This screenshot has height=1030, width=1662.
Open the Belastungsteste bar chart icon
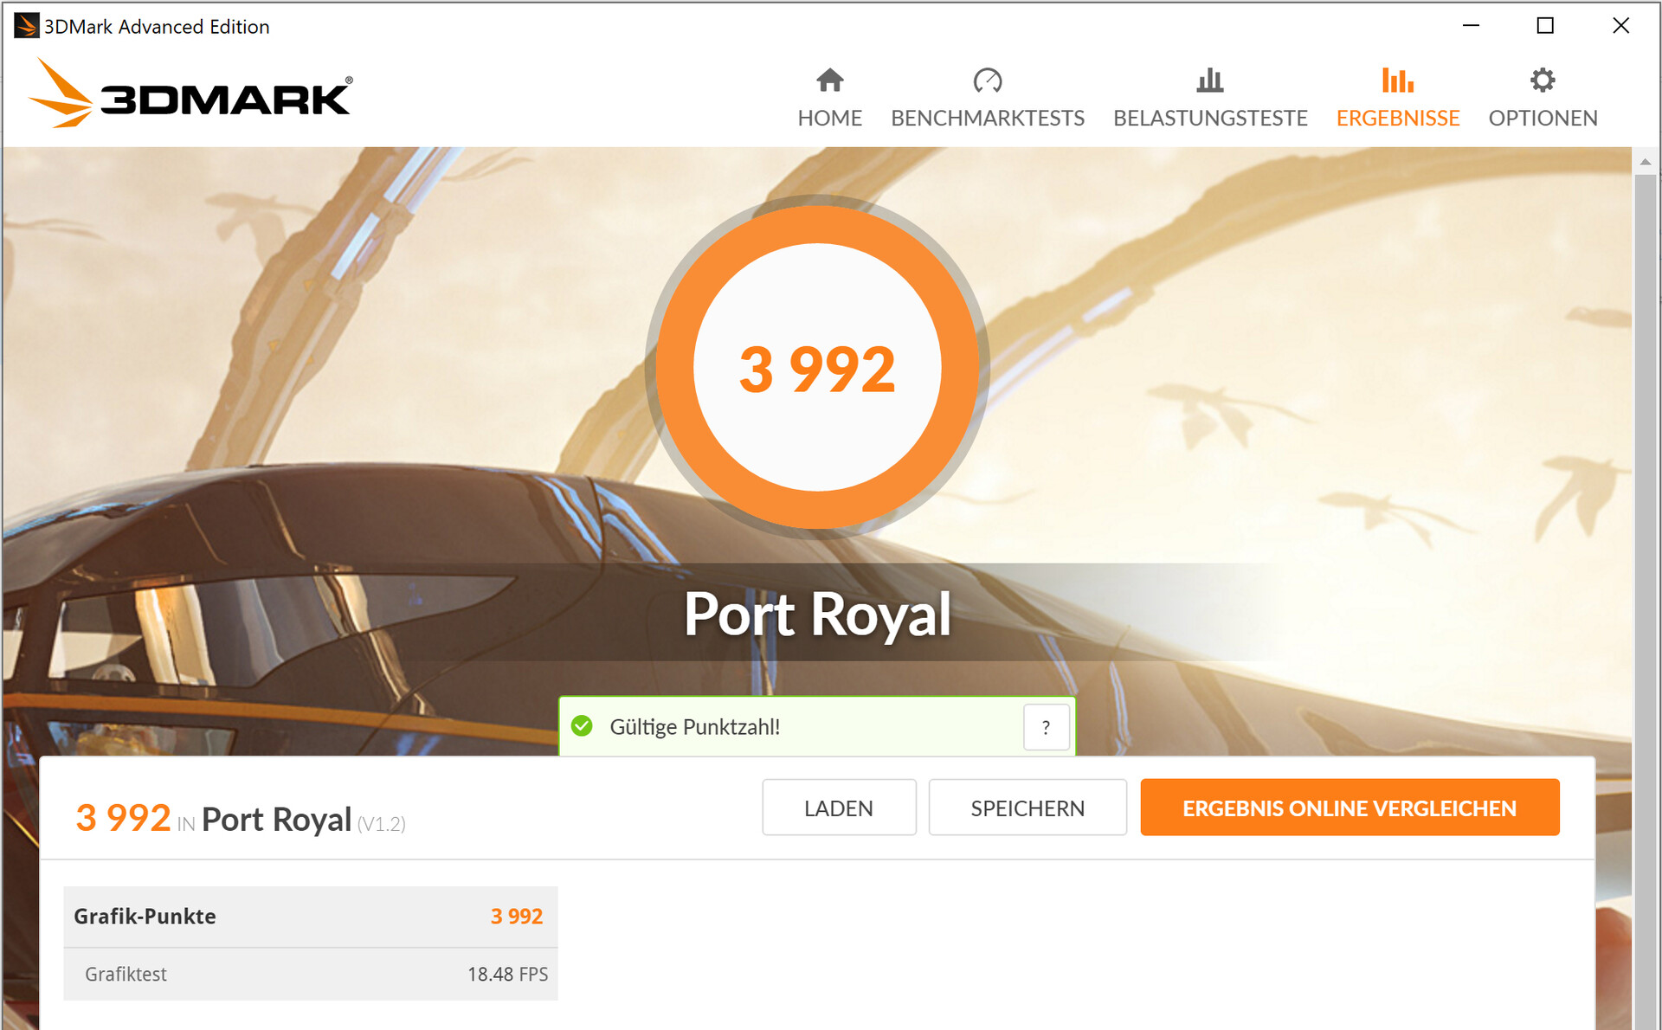(x=1209, y=80)
